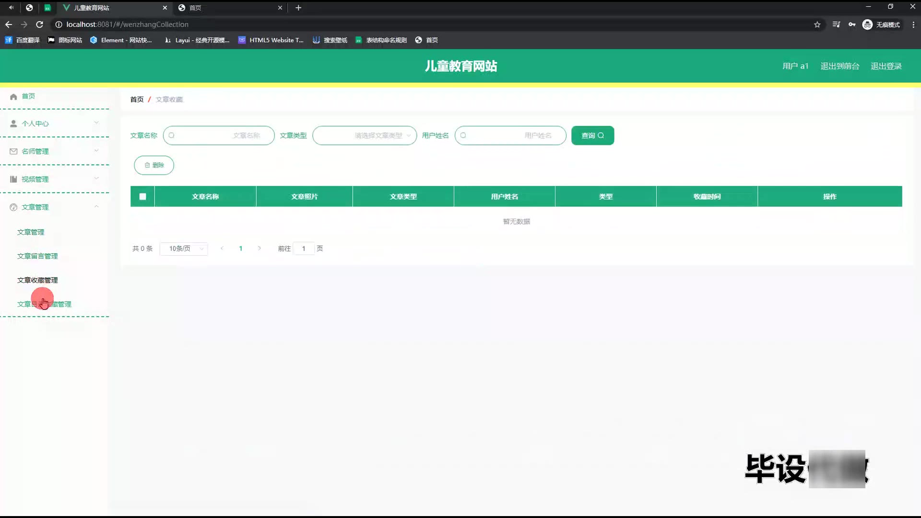Click 首页 in the breadcrumb
This screenshot has height=518, width=921.
(137, 99)
